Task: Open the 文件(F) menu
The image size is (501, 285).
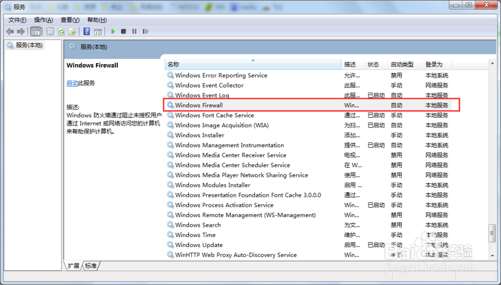Action: point(17,20)
